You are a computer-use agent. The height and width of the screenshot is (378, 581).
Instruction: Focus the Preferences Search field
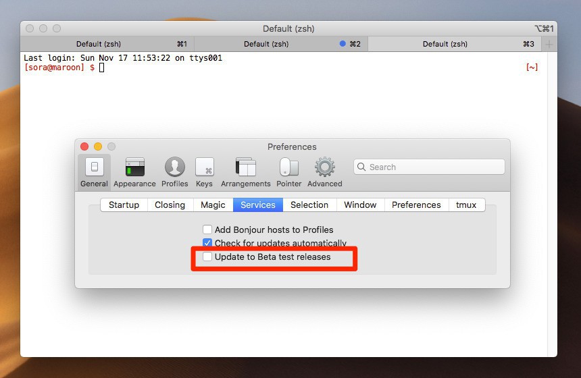click(429, 167)
